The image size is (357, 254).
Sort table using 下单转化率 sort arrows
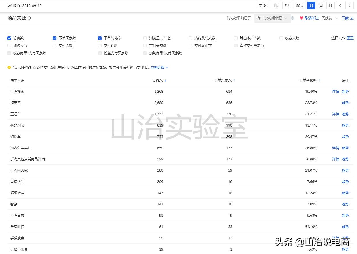320,80
